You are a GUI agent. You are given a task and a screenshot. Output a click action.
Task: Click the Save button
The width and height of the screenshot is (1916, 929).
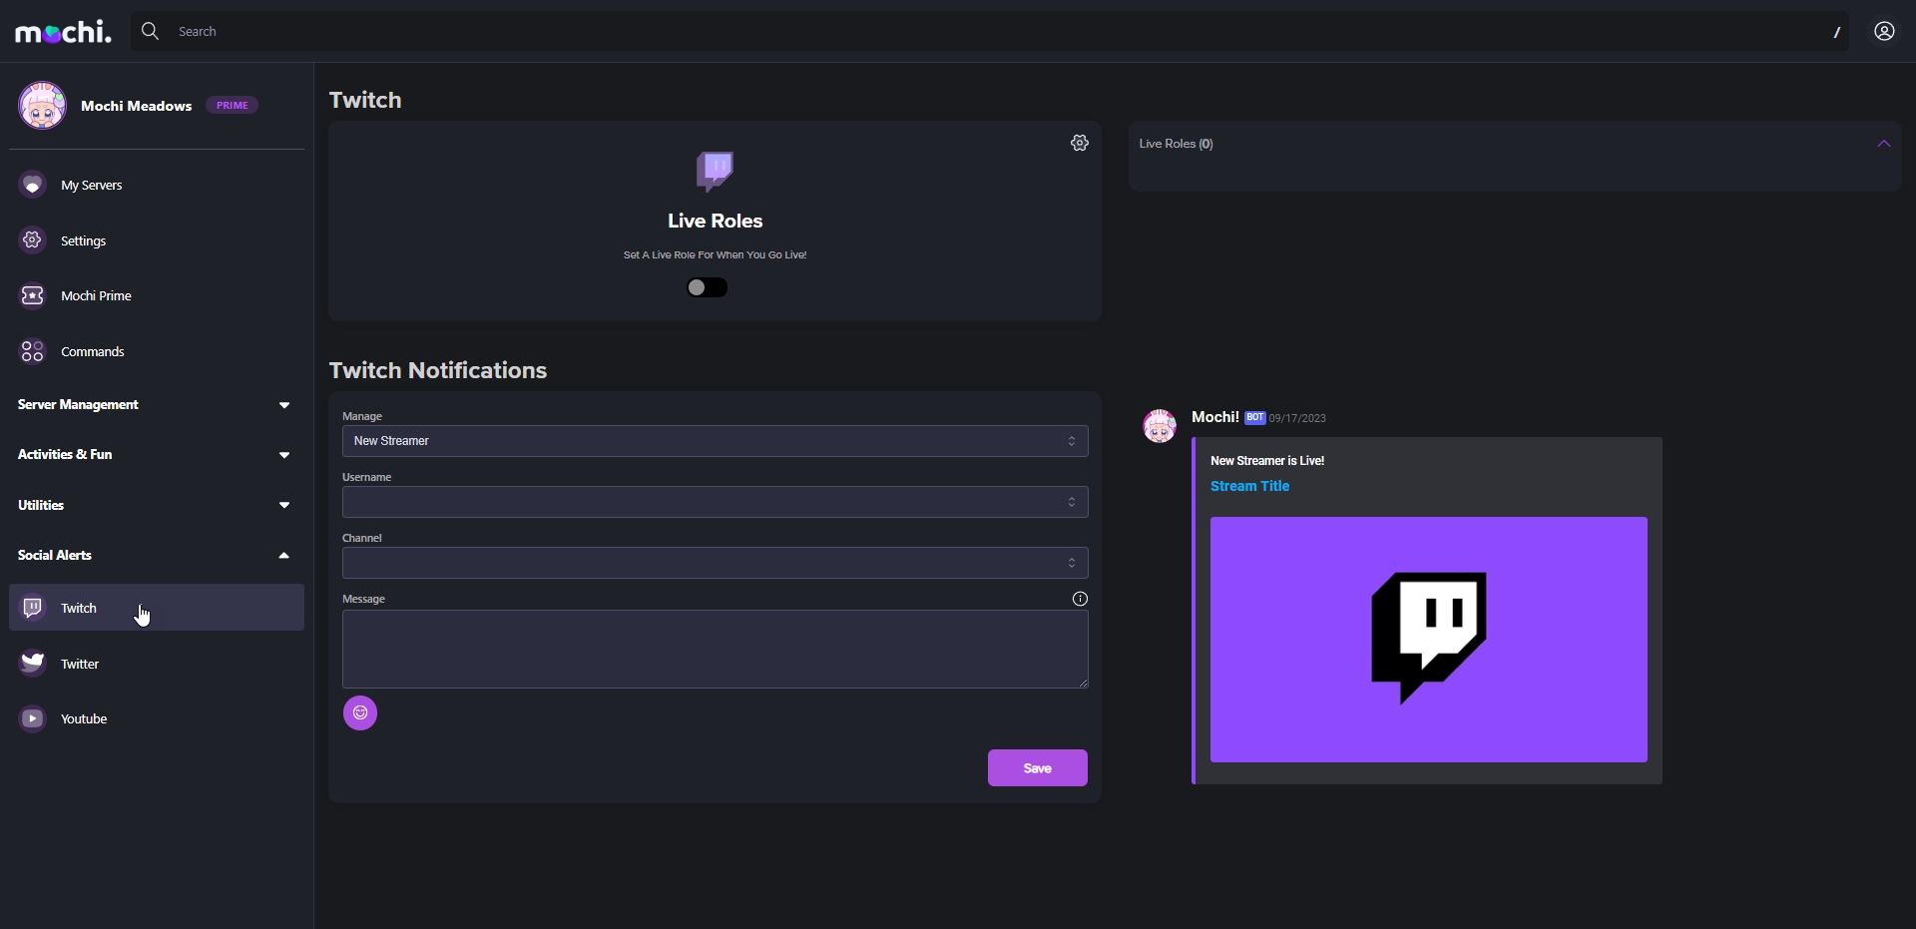click(1037, 767)
